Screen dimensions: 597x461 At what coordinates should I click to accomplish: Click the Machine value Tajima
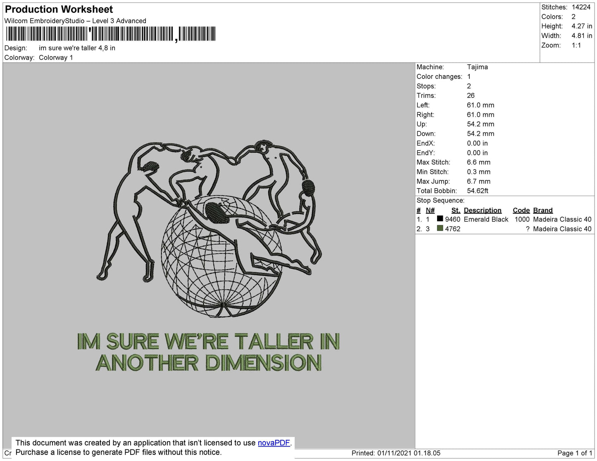[477, 67]
